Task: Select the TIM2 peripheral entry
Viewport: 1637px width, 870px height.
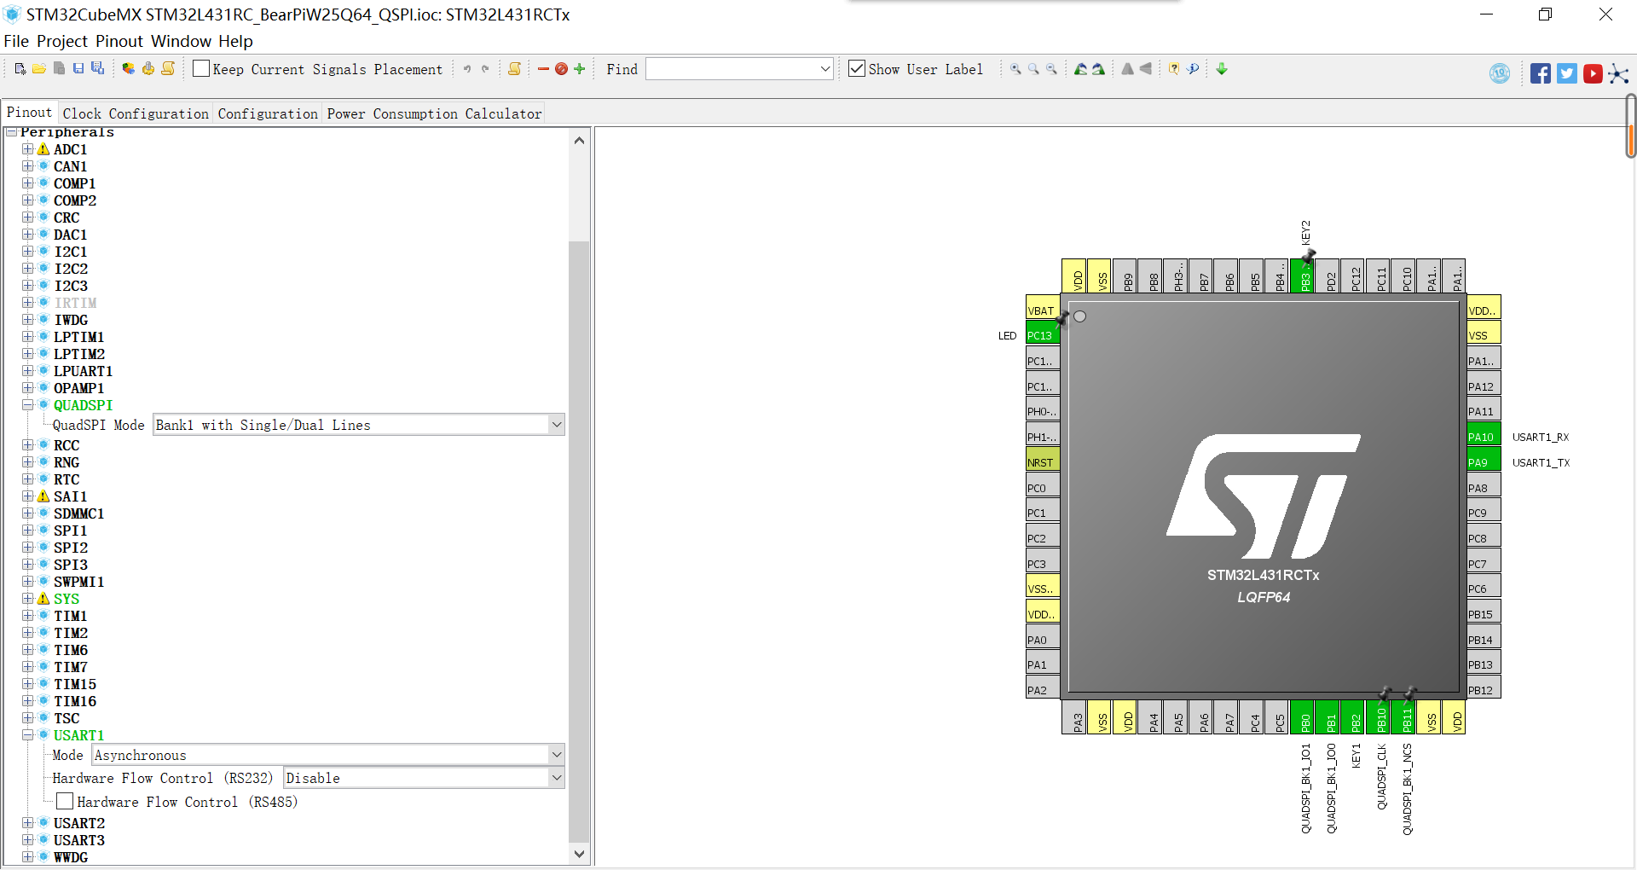Action: (x=71, y=633)
